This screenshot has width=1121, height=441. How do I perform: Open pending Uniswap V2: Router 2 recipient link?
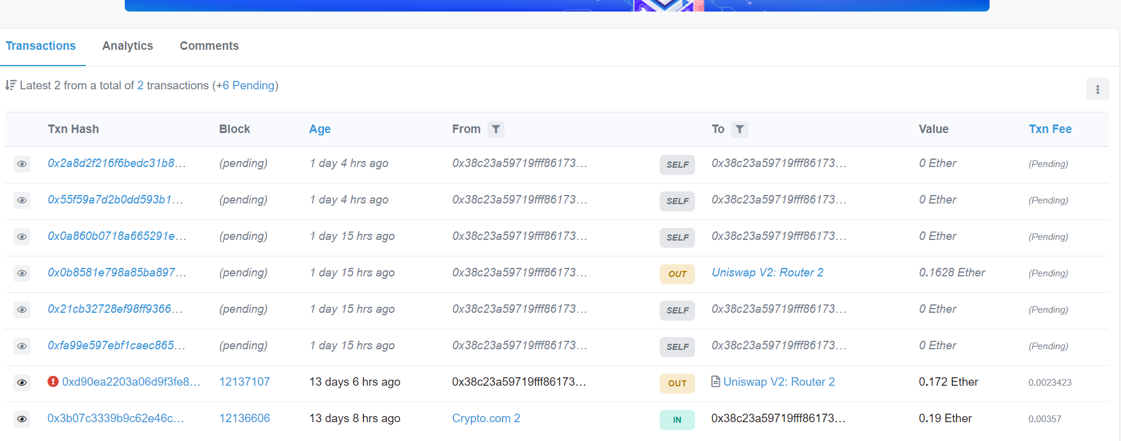pyautogui.click(x=767, y=273)
